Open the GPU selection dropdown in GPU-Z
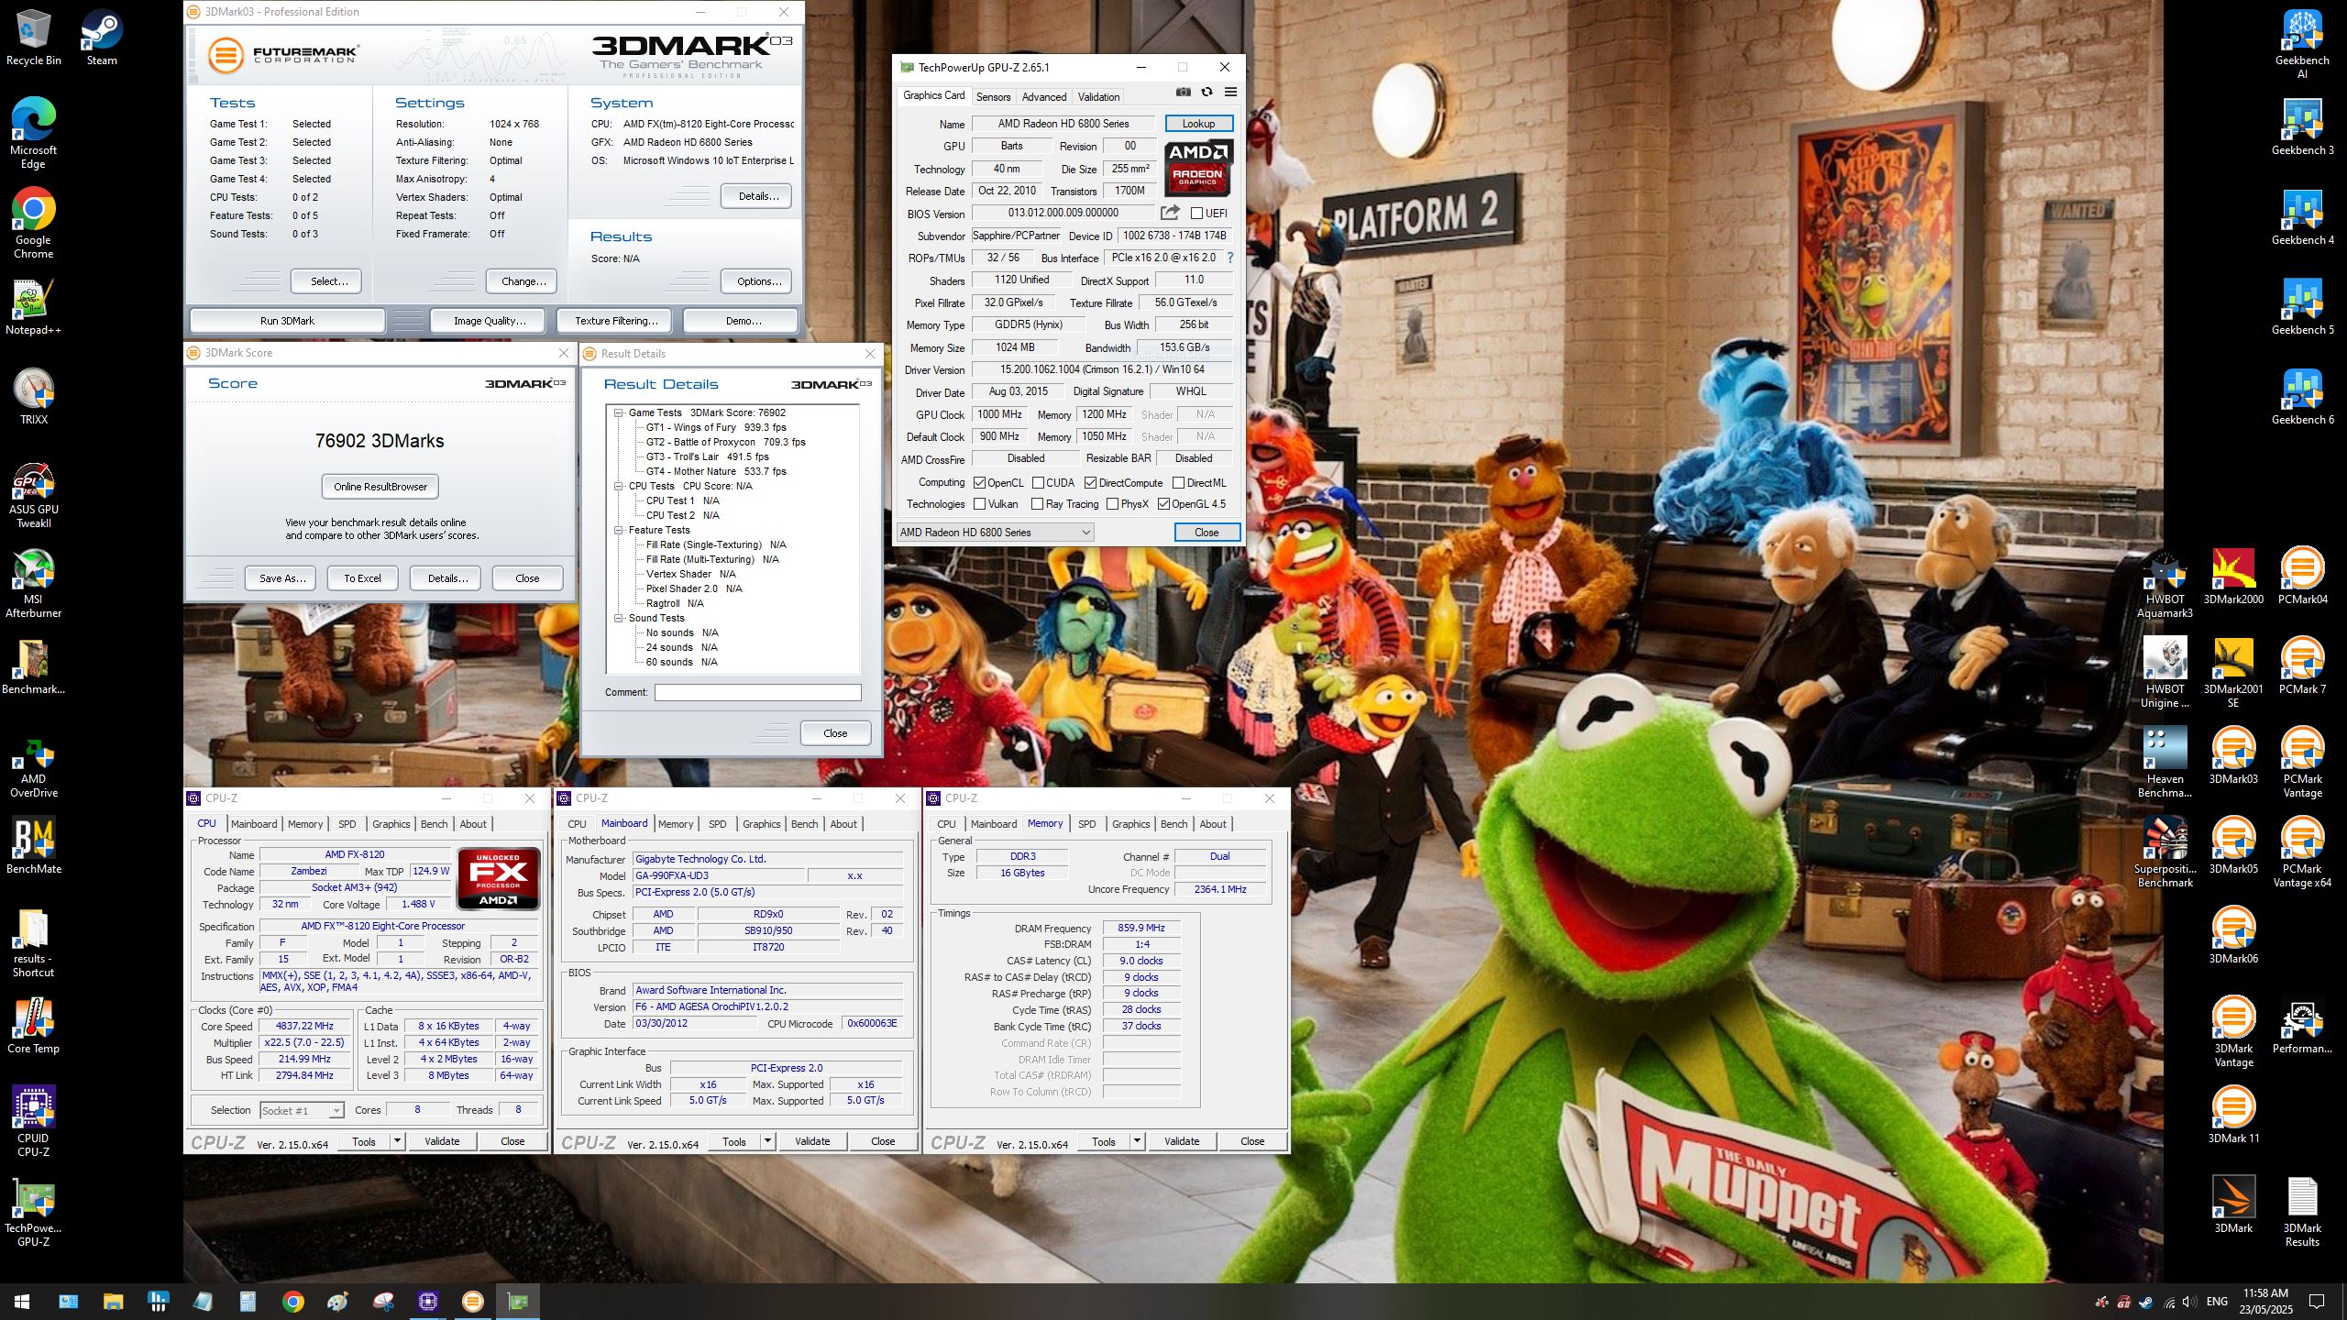 (995, 533)
